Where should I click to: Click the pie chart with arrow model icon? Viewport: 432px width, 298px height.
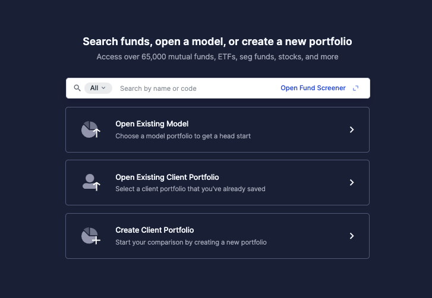tap(91, 129)
